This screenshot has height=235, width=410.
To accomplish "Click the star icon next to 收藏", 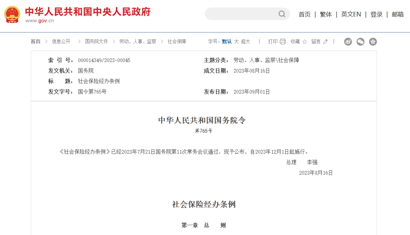I will pos(304,41).
